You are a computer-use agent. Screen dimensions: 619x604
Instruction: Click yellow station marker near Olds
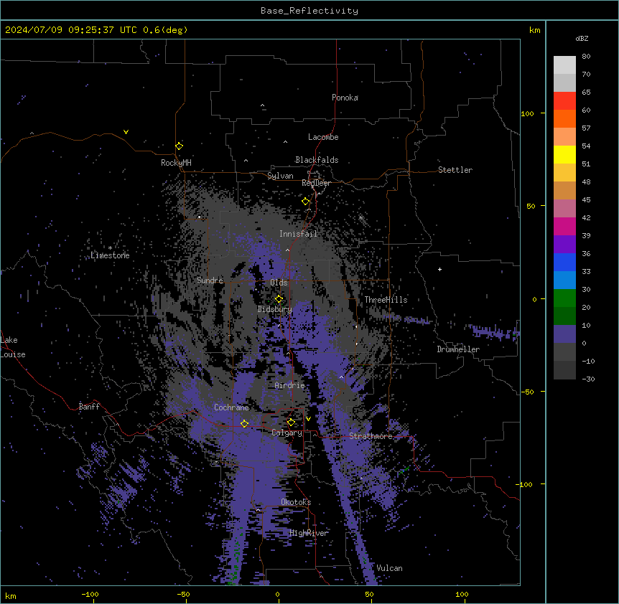click(279, 298)
